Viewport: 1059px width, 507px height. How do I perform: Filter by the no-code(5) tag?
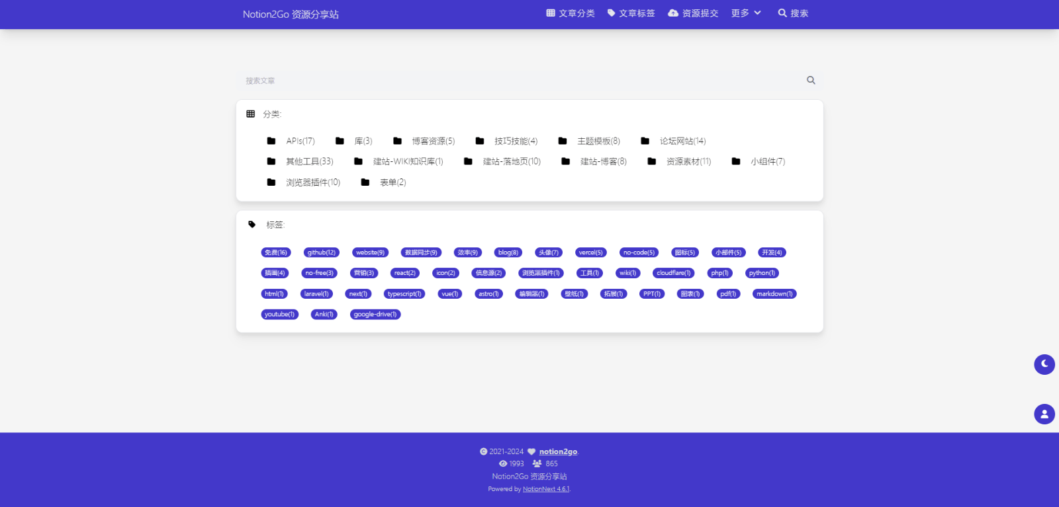[639, 253]
